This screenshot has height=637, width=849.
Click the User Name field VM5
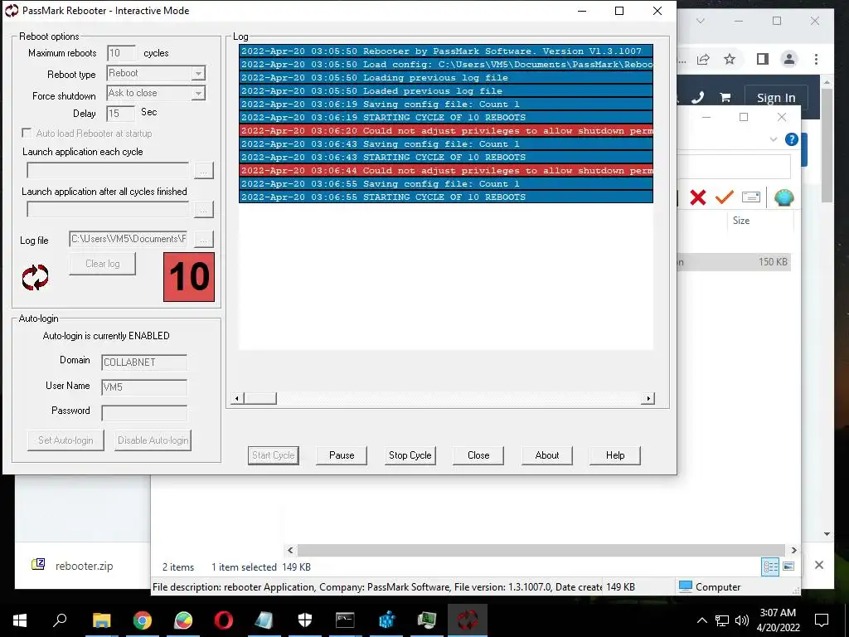coord(144,387)
